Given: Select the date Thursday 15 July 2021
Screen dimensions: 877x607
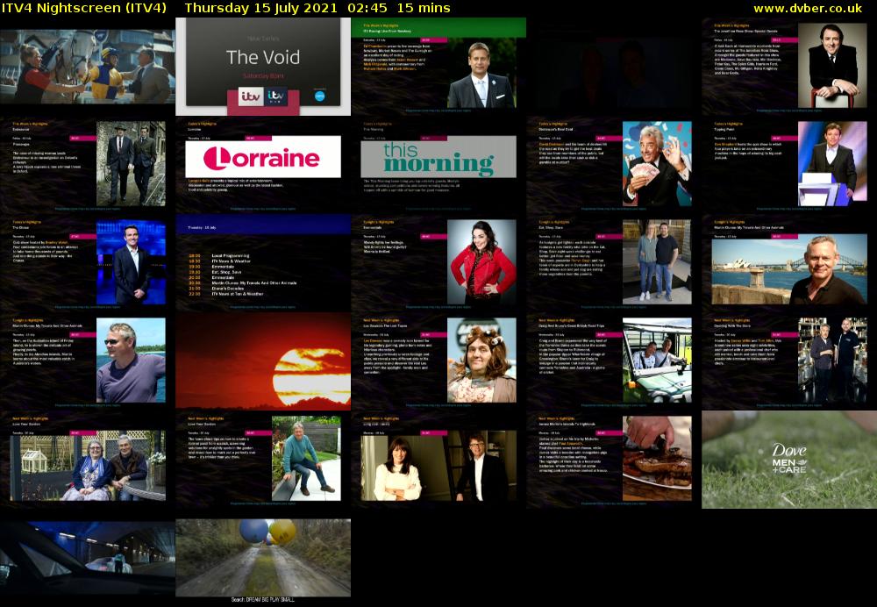Looking at the screenshot, I should pos(260,8).
